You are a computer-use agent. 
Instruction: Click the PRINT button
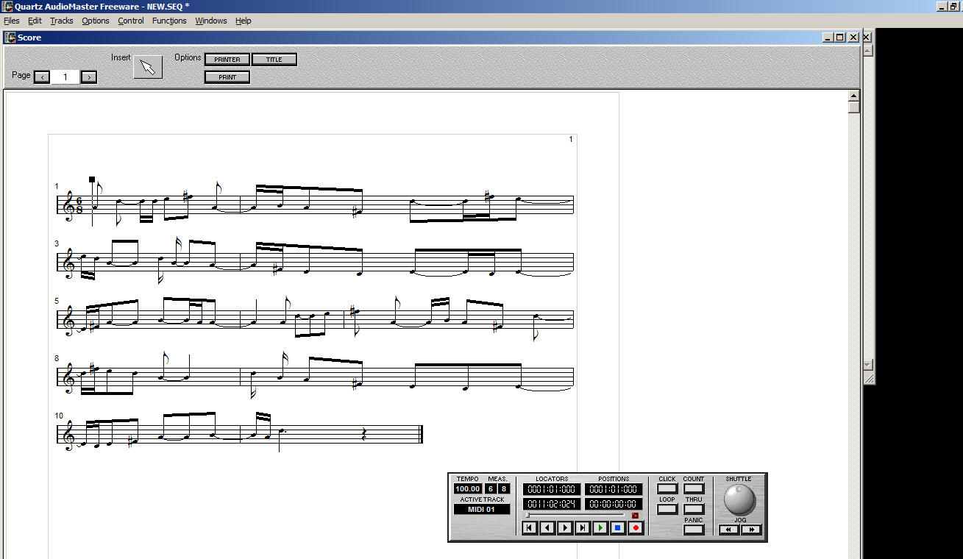[x=227, y=77]
